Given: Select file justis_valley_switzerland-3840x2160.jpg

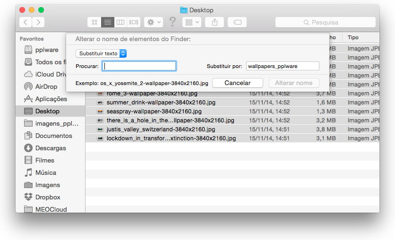Looking at the screenshot, I should click(161, 129).
